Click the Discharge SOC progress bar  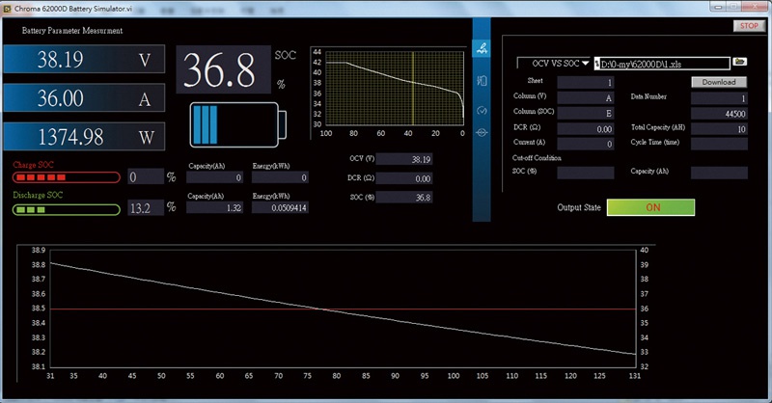coord(66,208)
